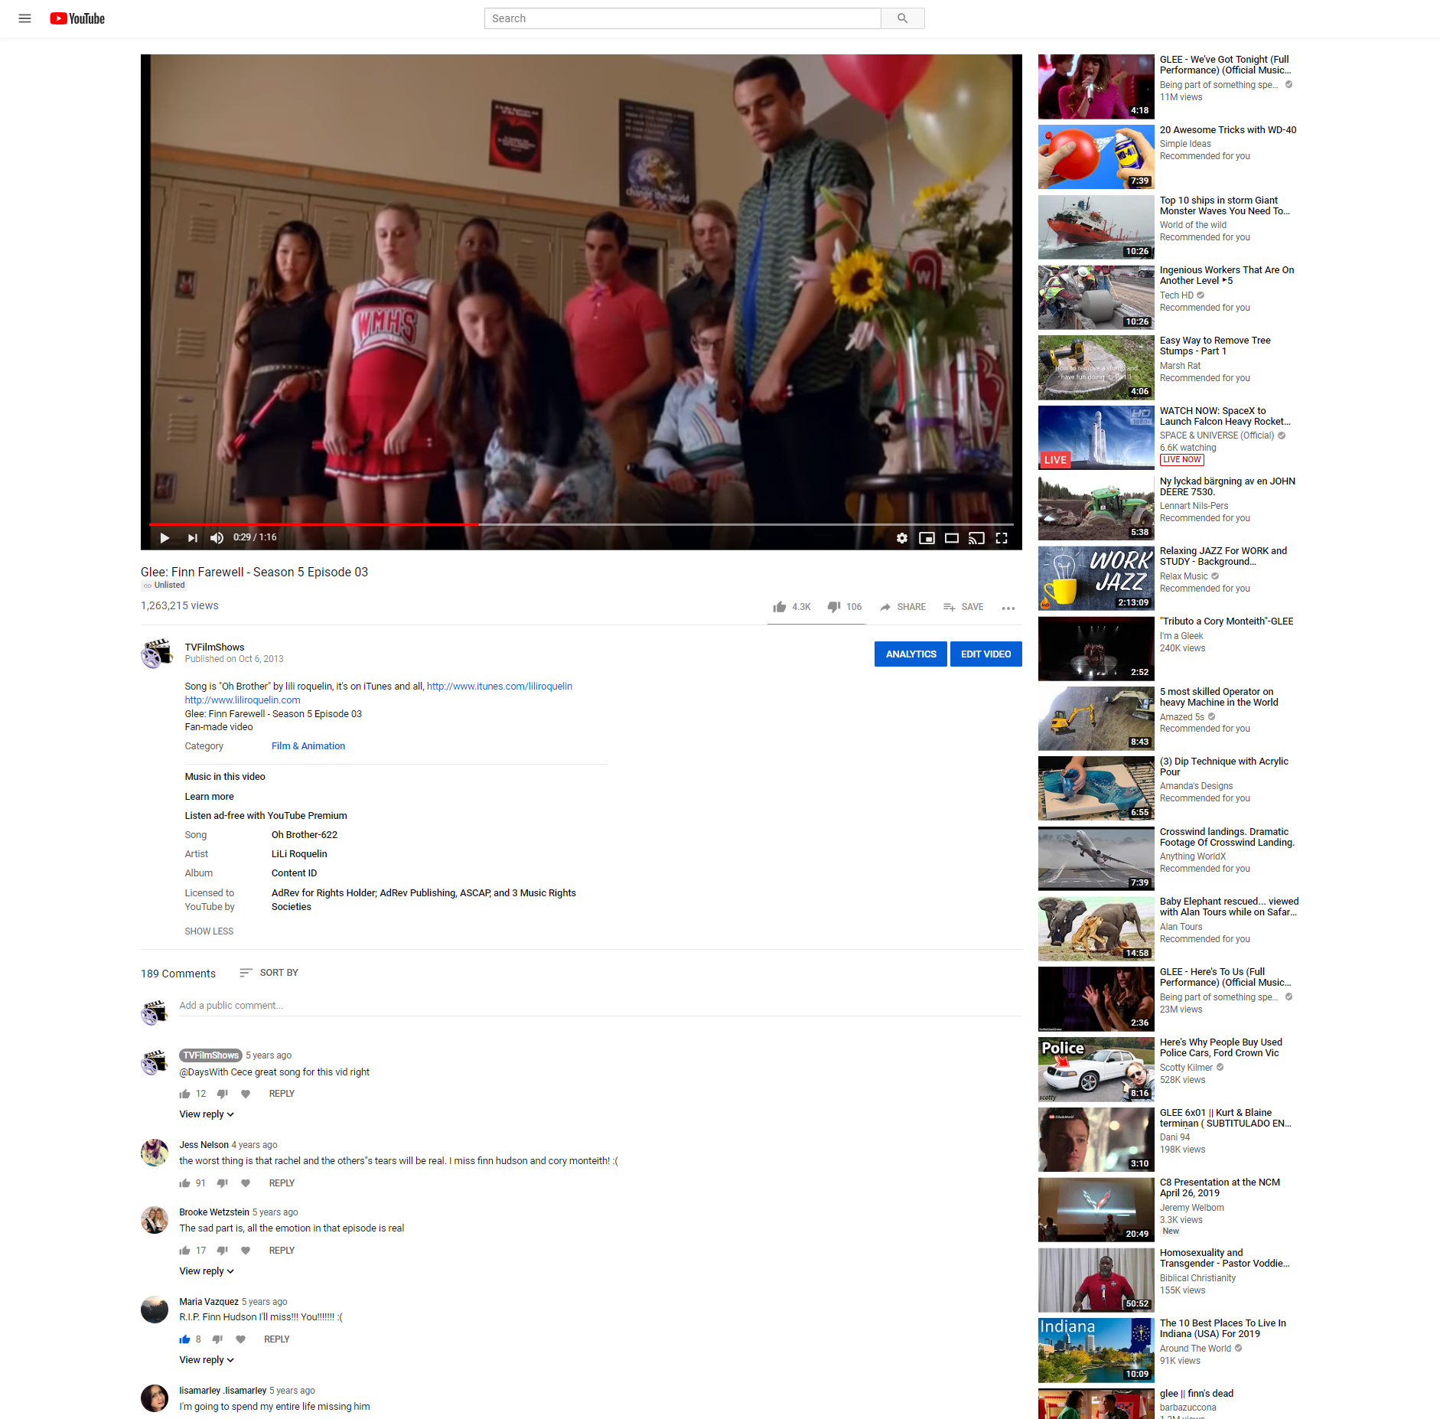Open Brooke Wetzstein's profile avatar

[155, 1220]
